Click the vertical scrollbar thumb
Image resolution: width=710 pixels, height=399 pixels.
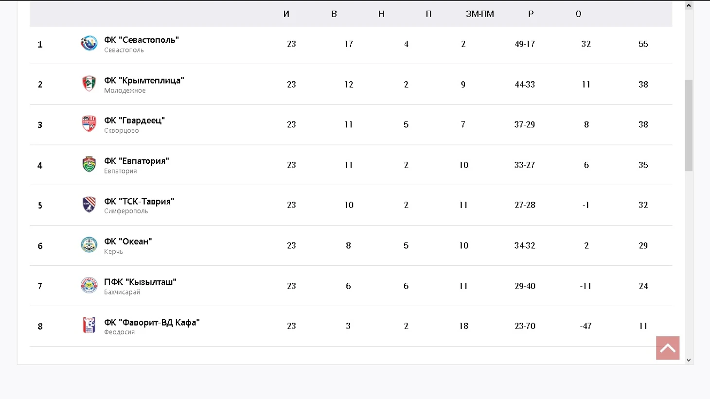tap(689, 125)
